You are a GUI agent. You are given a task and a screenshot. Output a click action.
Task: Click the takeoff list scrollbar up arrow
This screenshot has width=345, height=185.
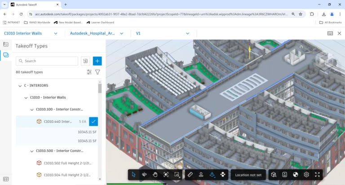[100, 82]
